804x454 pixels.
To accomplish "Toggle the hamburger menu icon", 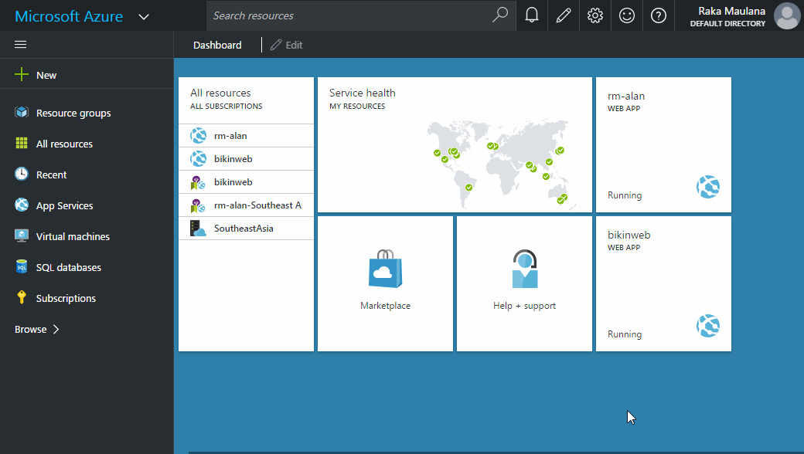I will [x=21, y=45].
